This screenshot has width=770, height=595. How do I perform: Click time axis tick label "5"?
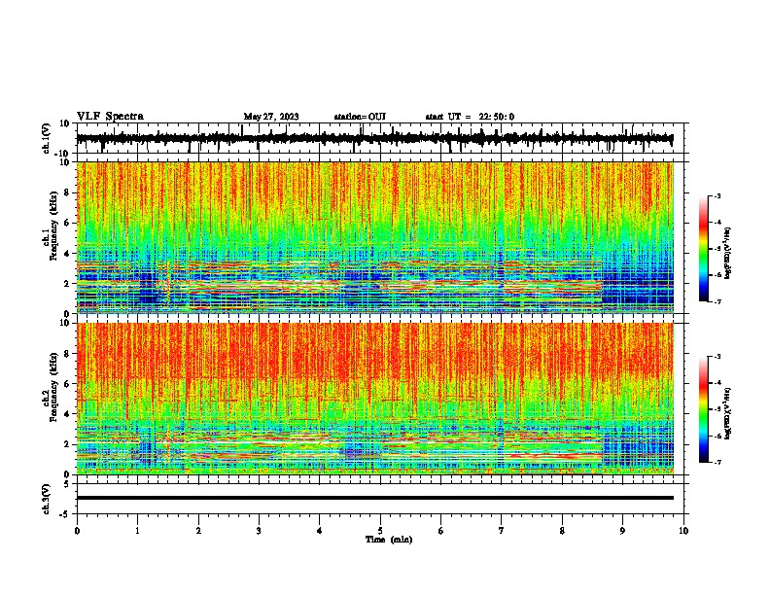click(380, 531)
